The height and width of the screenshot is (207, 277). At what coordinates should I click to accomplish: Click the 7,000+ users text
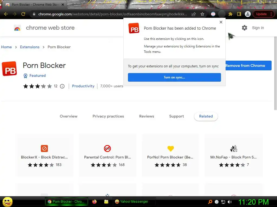[112, 86]
